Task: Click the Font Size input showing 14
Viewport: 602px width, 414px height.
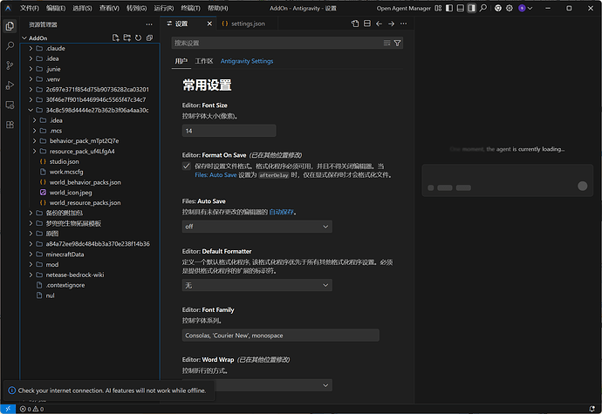Action: pos(229,131)
